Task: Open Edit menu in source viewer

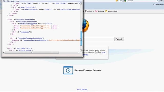Action: (x=8, y=1)
